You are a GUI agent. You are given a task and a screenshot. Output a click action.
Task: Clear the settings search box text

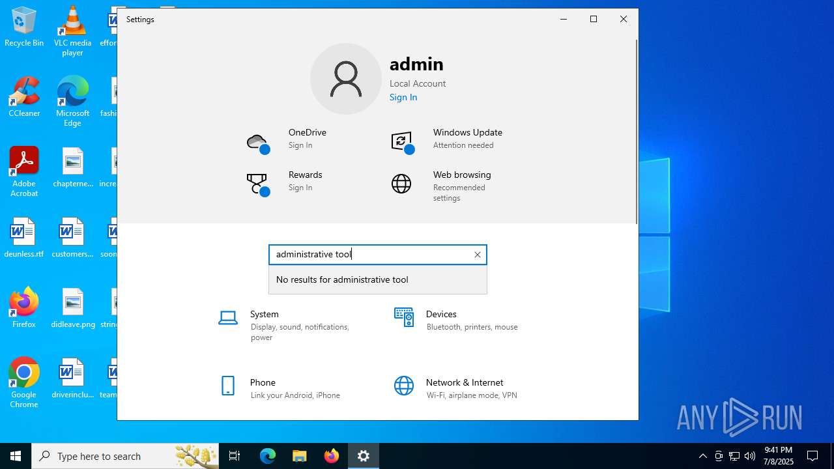tap(478, 255)
